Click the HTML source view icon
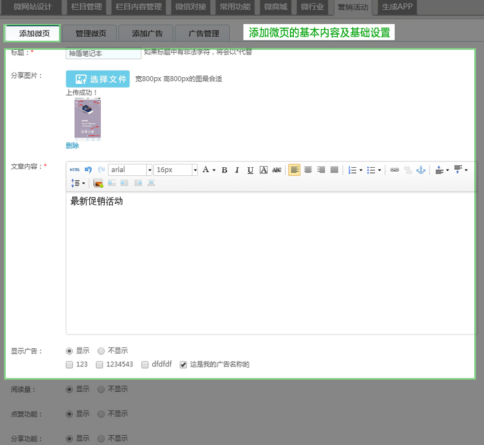Screen dimensions: 484x445 point(75,170)
